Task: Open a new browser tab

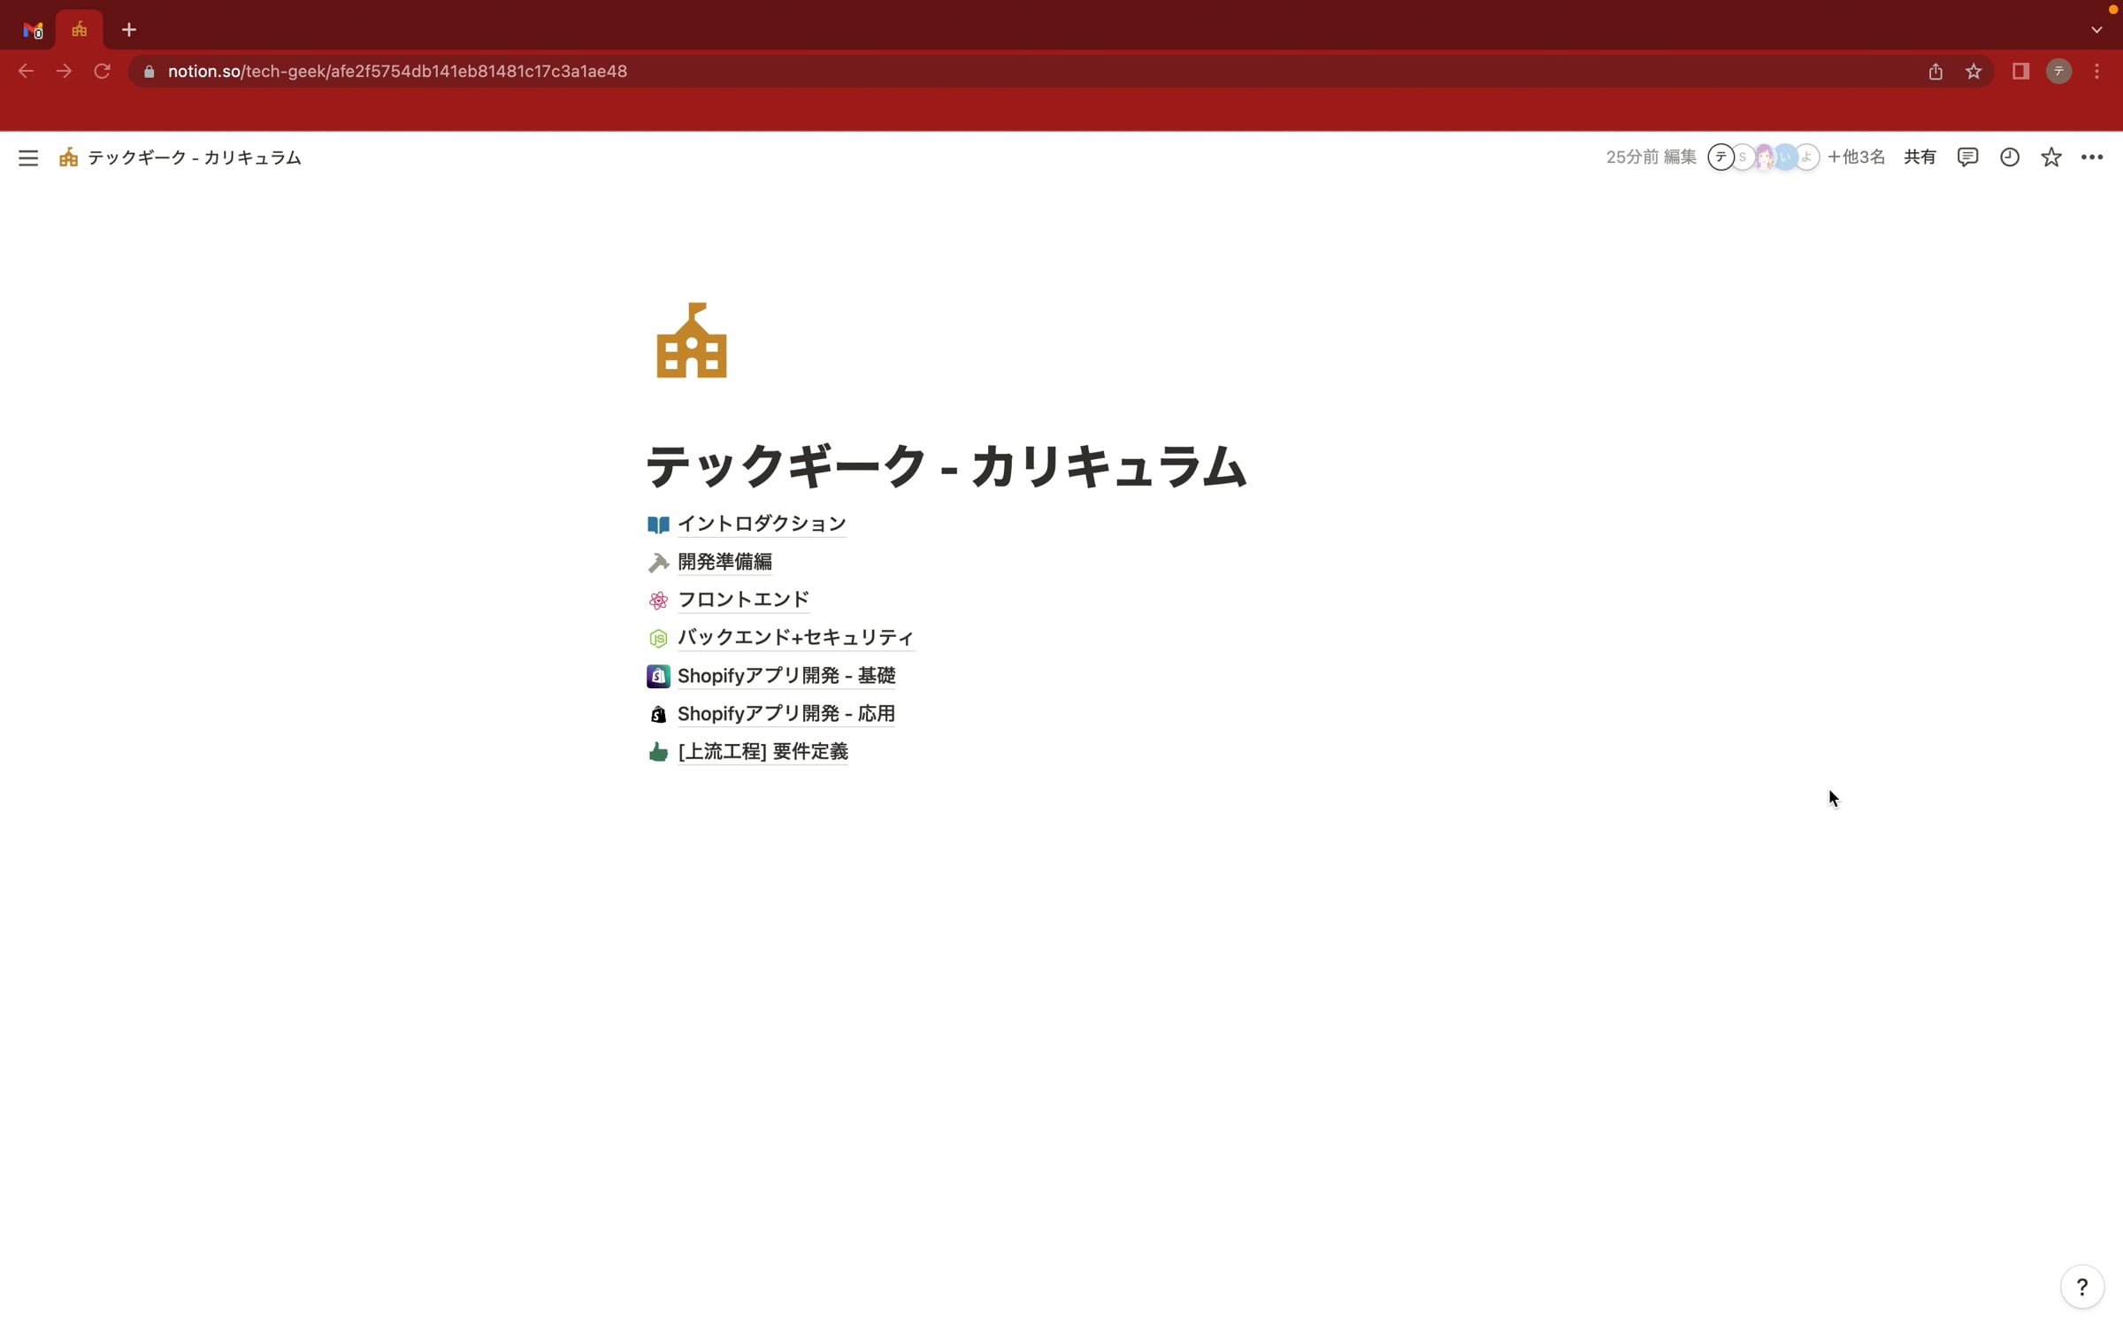Action: click(x=129, y=30)
